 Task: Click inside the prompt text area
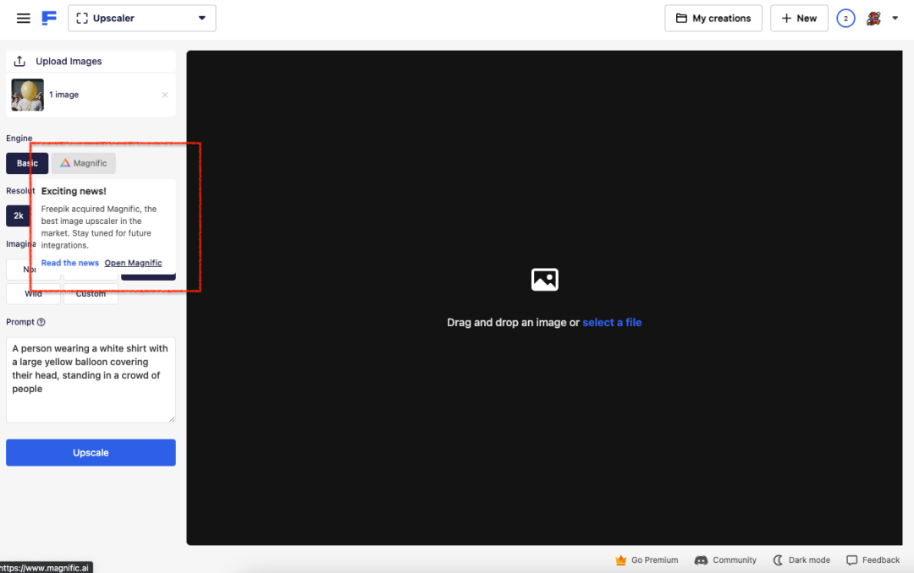(91, 379)
